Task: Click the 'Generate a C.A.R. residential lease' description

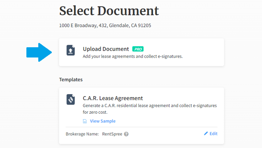Action: pyautogui.click(x=150, y=109)
